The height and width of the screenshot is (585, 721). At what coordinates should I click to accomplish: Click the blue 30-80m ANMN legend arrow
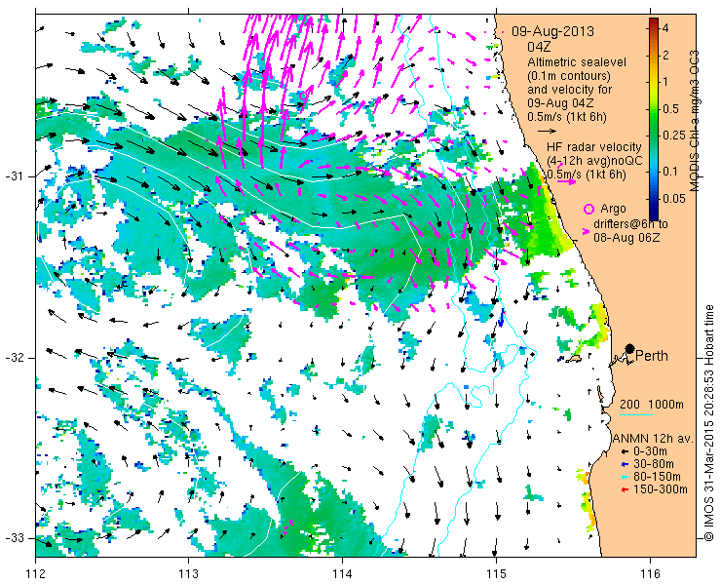click(624, 465)
